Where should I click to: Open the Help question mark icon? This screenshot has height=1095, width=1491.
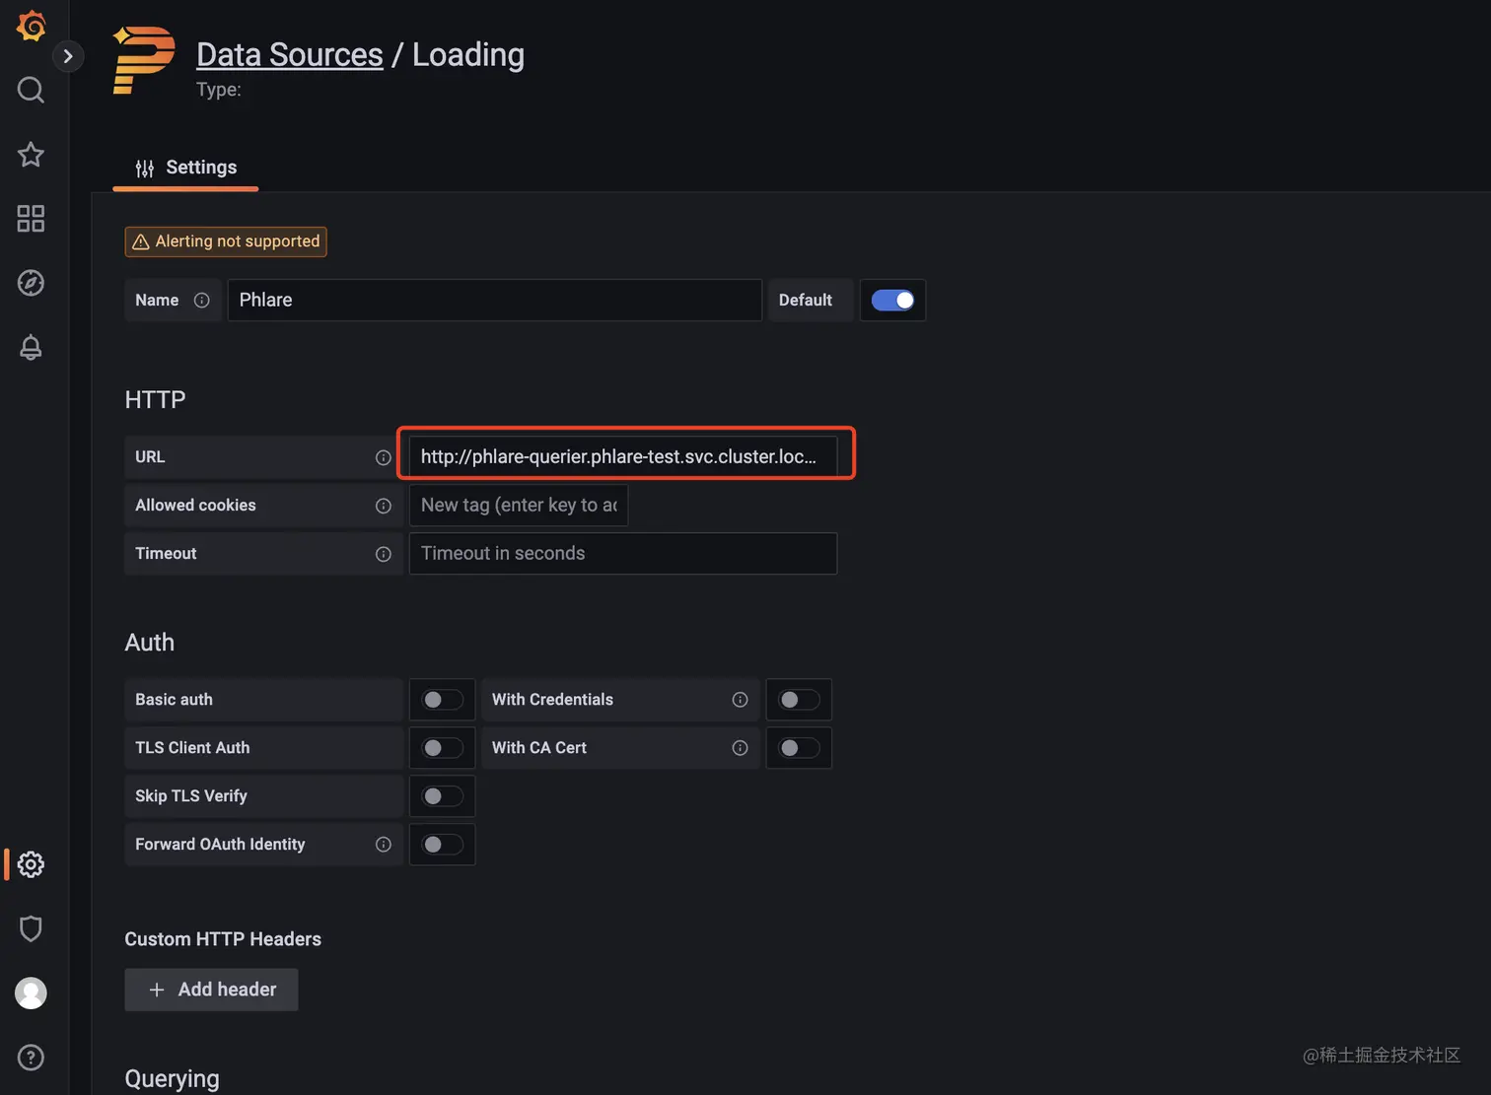(31, 1057)
